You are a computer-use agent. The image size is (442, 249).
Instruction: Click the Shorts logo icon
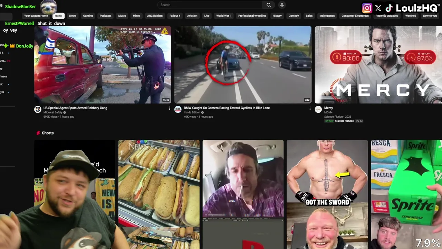tap(38, 133)
